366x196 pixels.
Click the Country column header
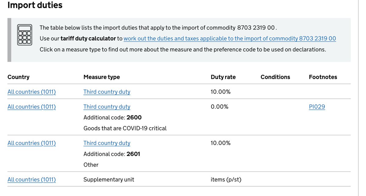tap(18, 77)
